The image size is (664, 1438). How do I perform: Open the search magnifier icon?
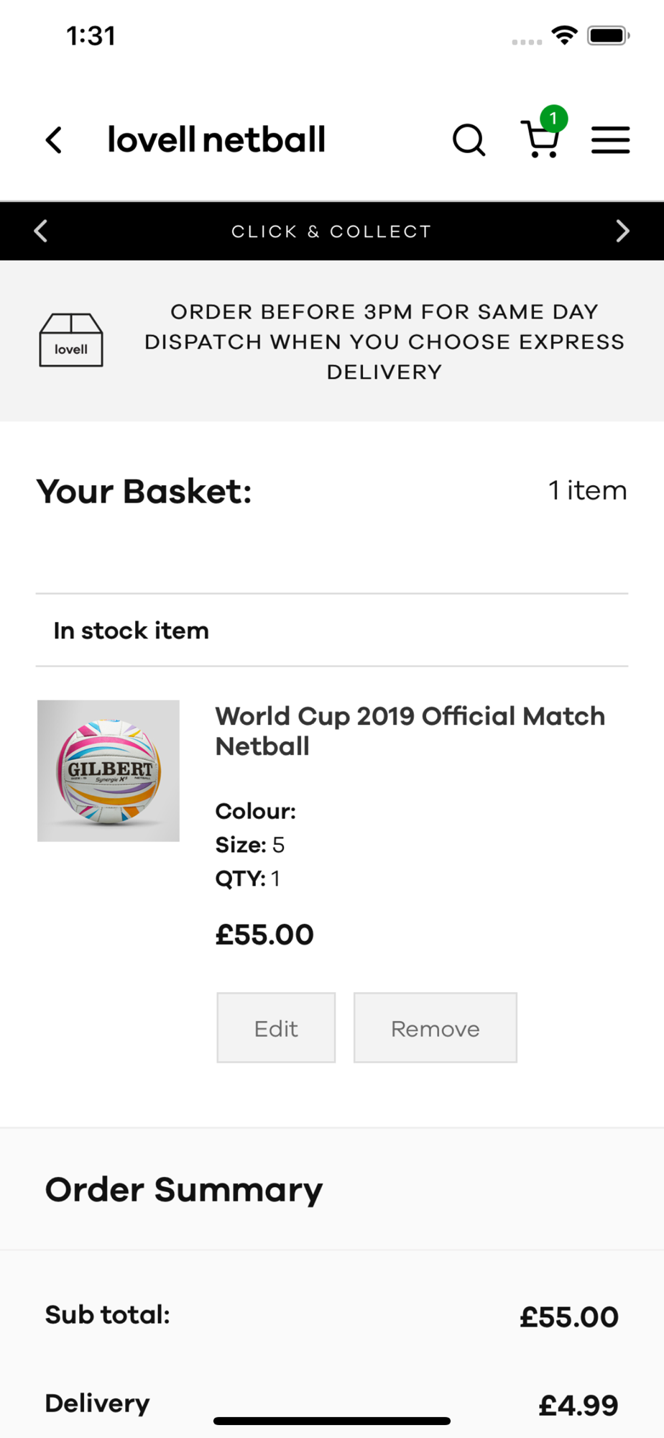coord(469,139)
